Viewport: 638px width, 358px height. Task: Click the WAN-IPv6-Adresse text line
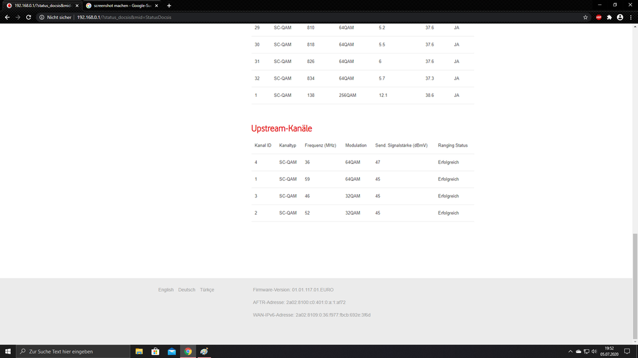pyautogui.click(x=312, y=315)
